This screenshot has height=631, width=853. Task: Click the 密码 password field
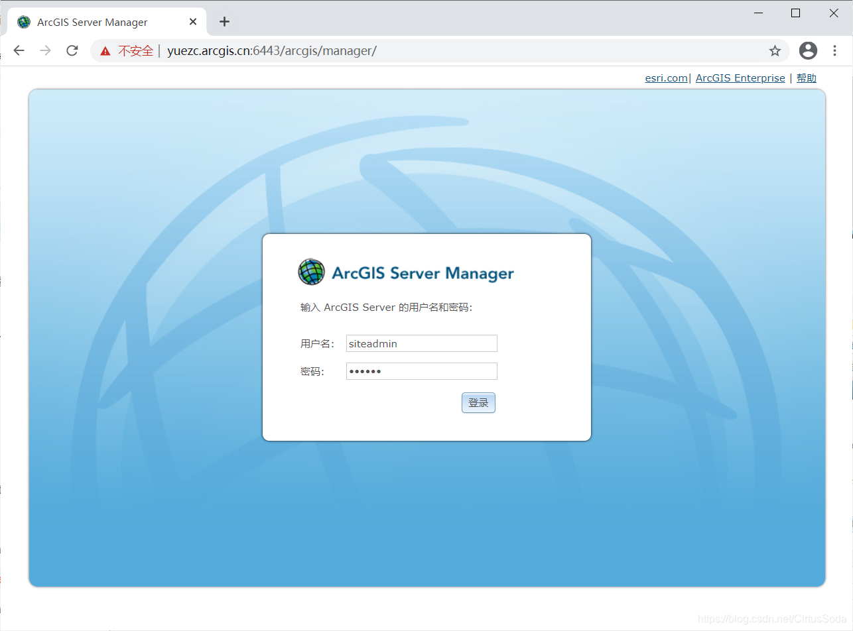coord(422,371)
